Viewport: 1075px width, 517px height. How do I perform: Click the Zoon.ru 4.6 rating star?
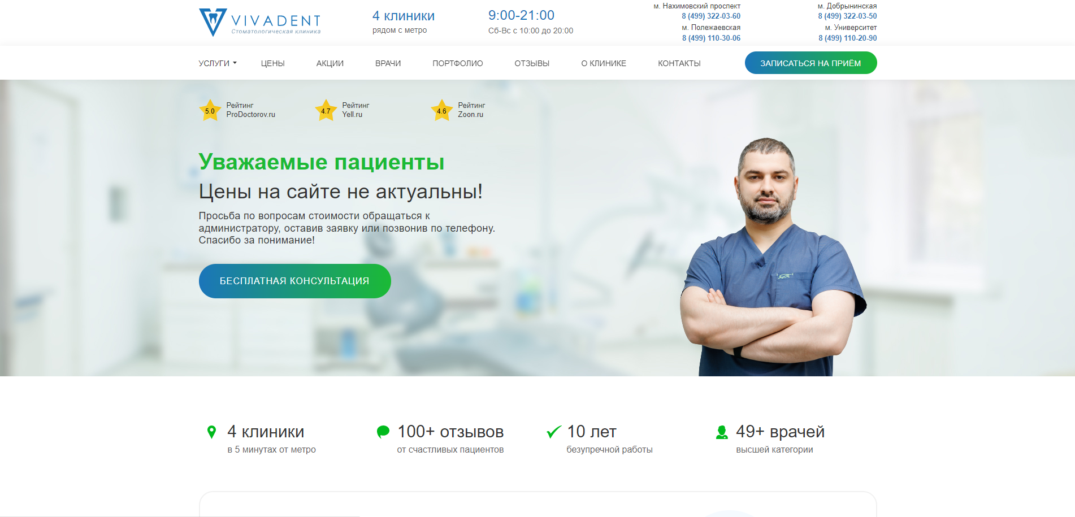click(441, 110)
